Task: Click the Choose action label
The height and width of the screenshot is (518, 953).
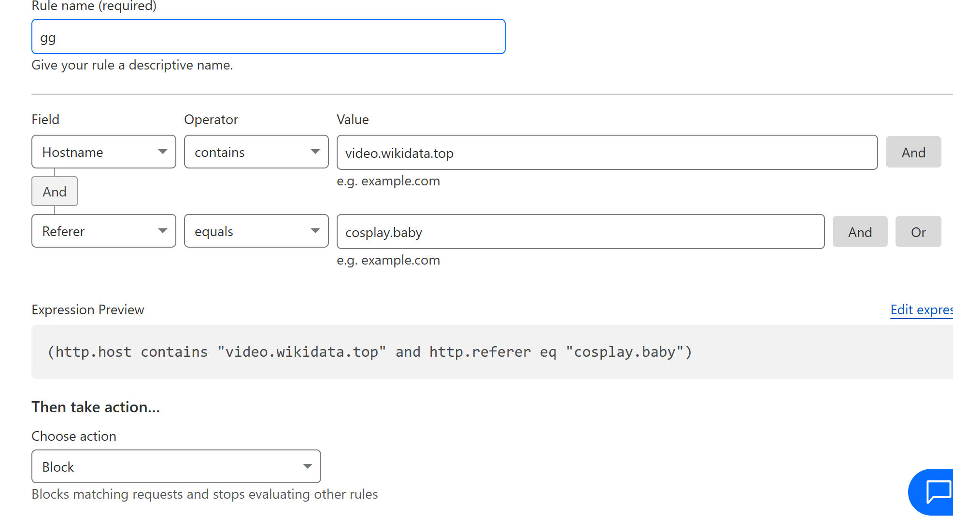Action: [74, 436]
